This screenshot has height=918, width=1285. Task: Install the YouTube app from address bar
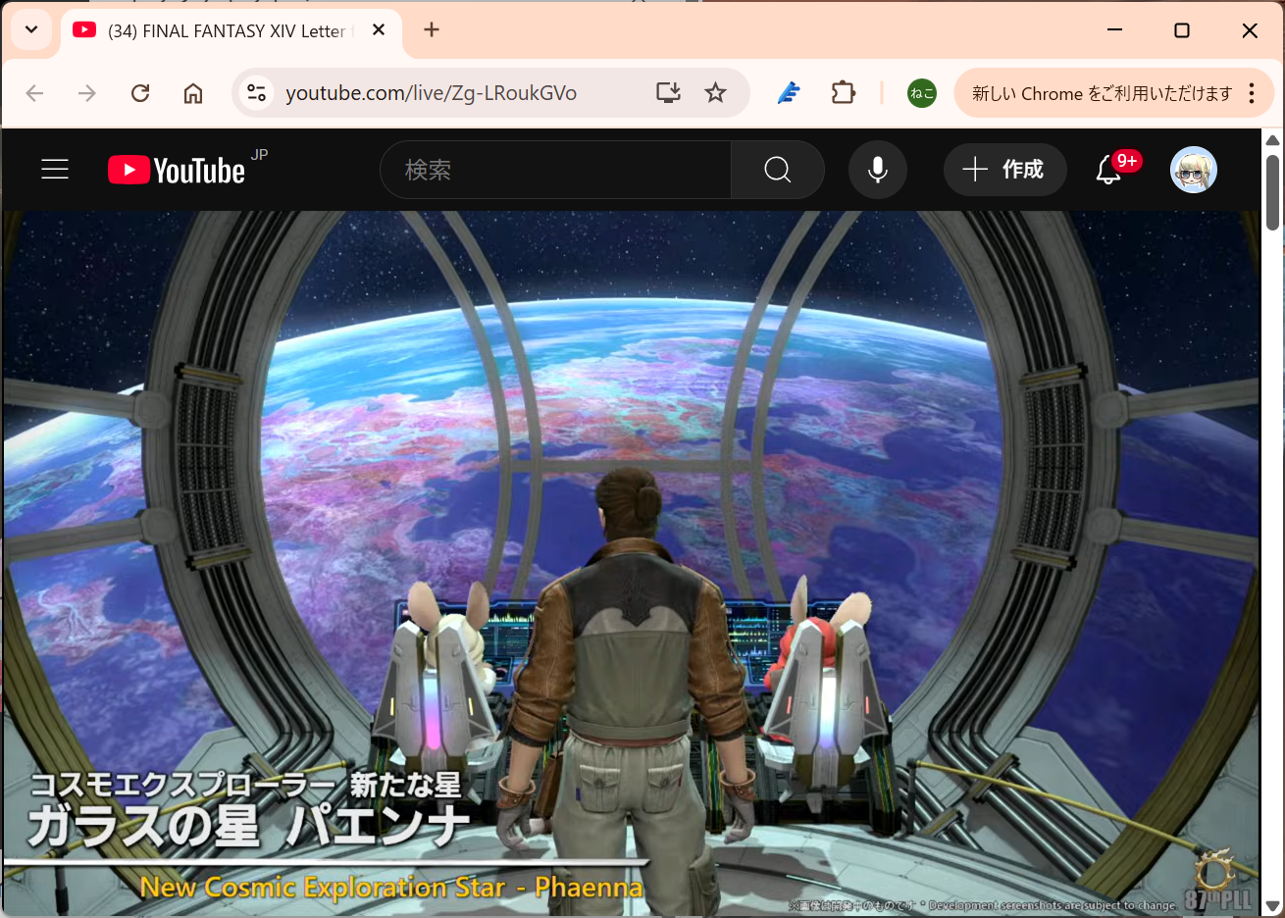668,93
